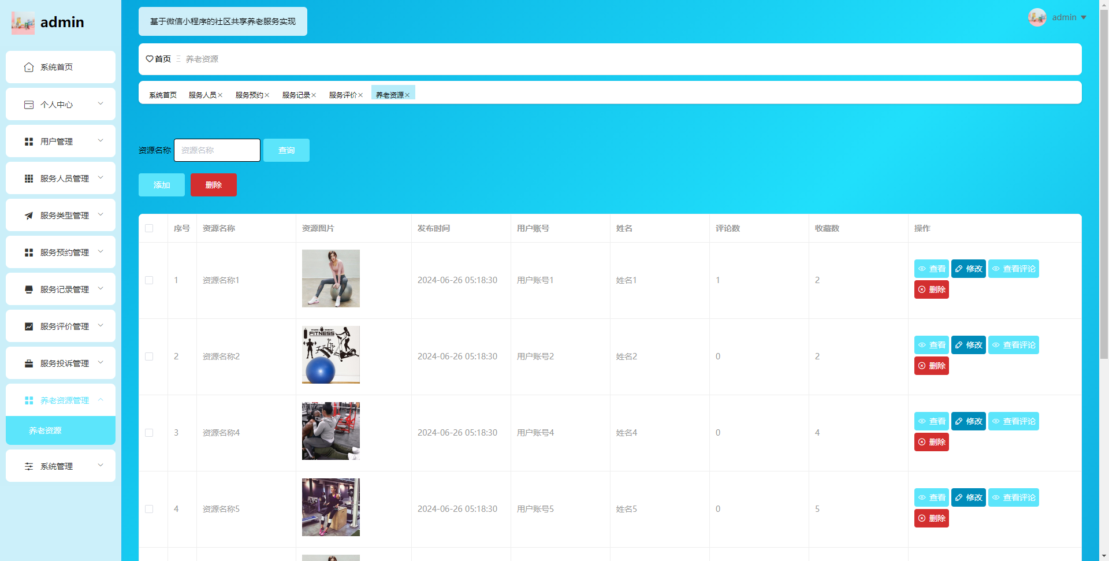Viewport: 1109px width, 561px height.
Task: Click the vertical page scrollbar
Action: click(x=1104, y=185)
